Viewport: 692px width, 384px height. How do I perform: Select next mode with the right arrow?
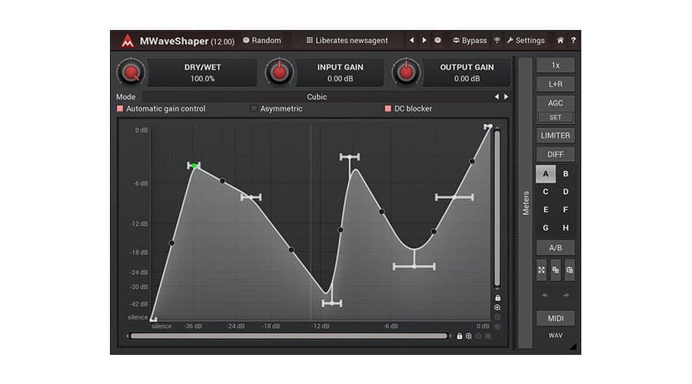coord(506,97)
